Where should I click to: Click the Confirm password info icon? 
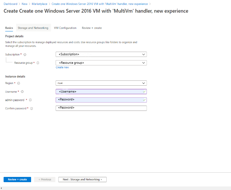click(31, 109)
